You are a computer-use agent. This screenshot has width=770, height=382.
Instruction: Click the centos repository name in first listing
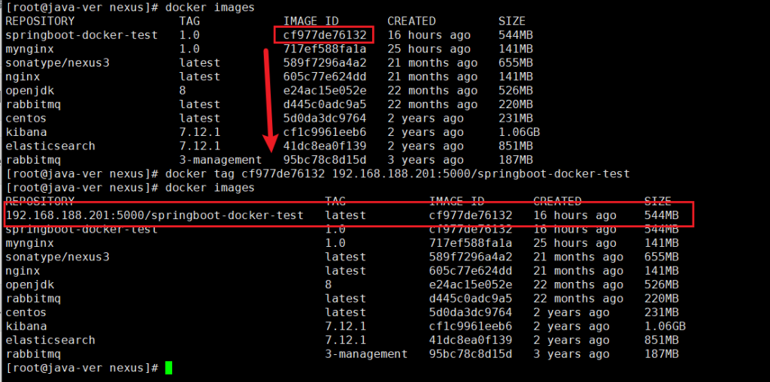click(x=26, y=119)
